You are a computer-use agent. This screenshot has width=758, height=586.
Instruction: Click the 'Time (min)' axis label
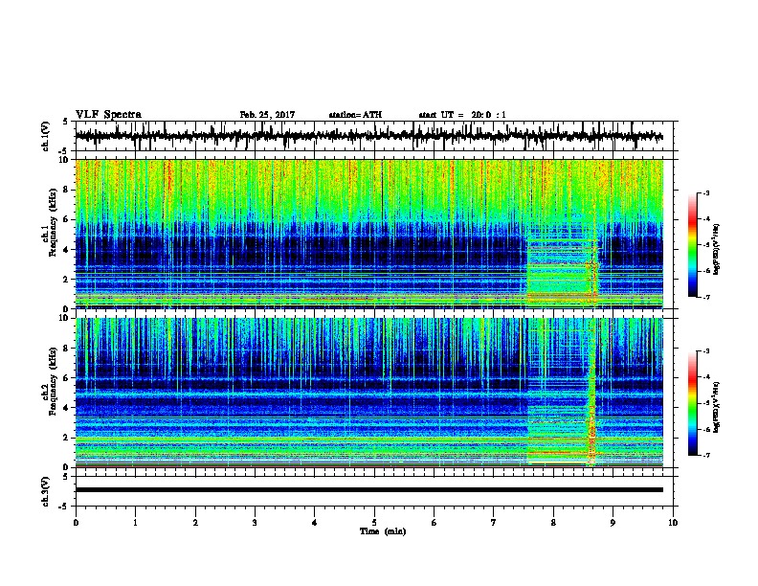click(383, 531)
